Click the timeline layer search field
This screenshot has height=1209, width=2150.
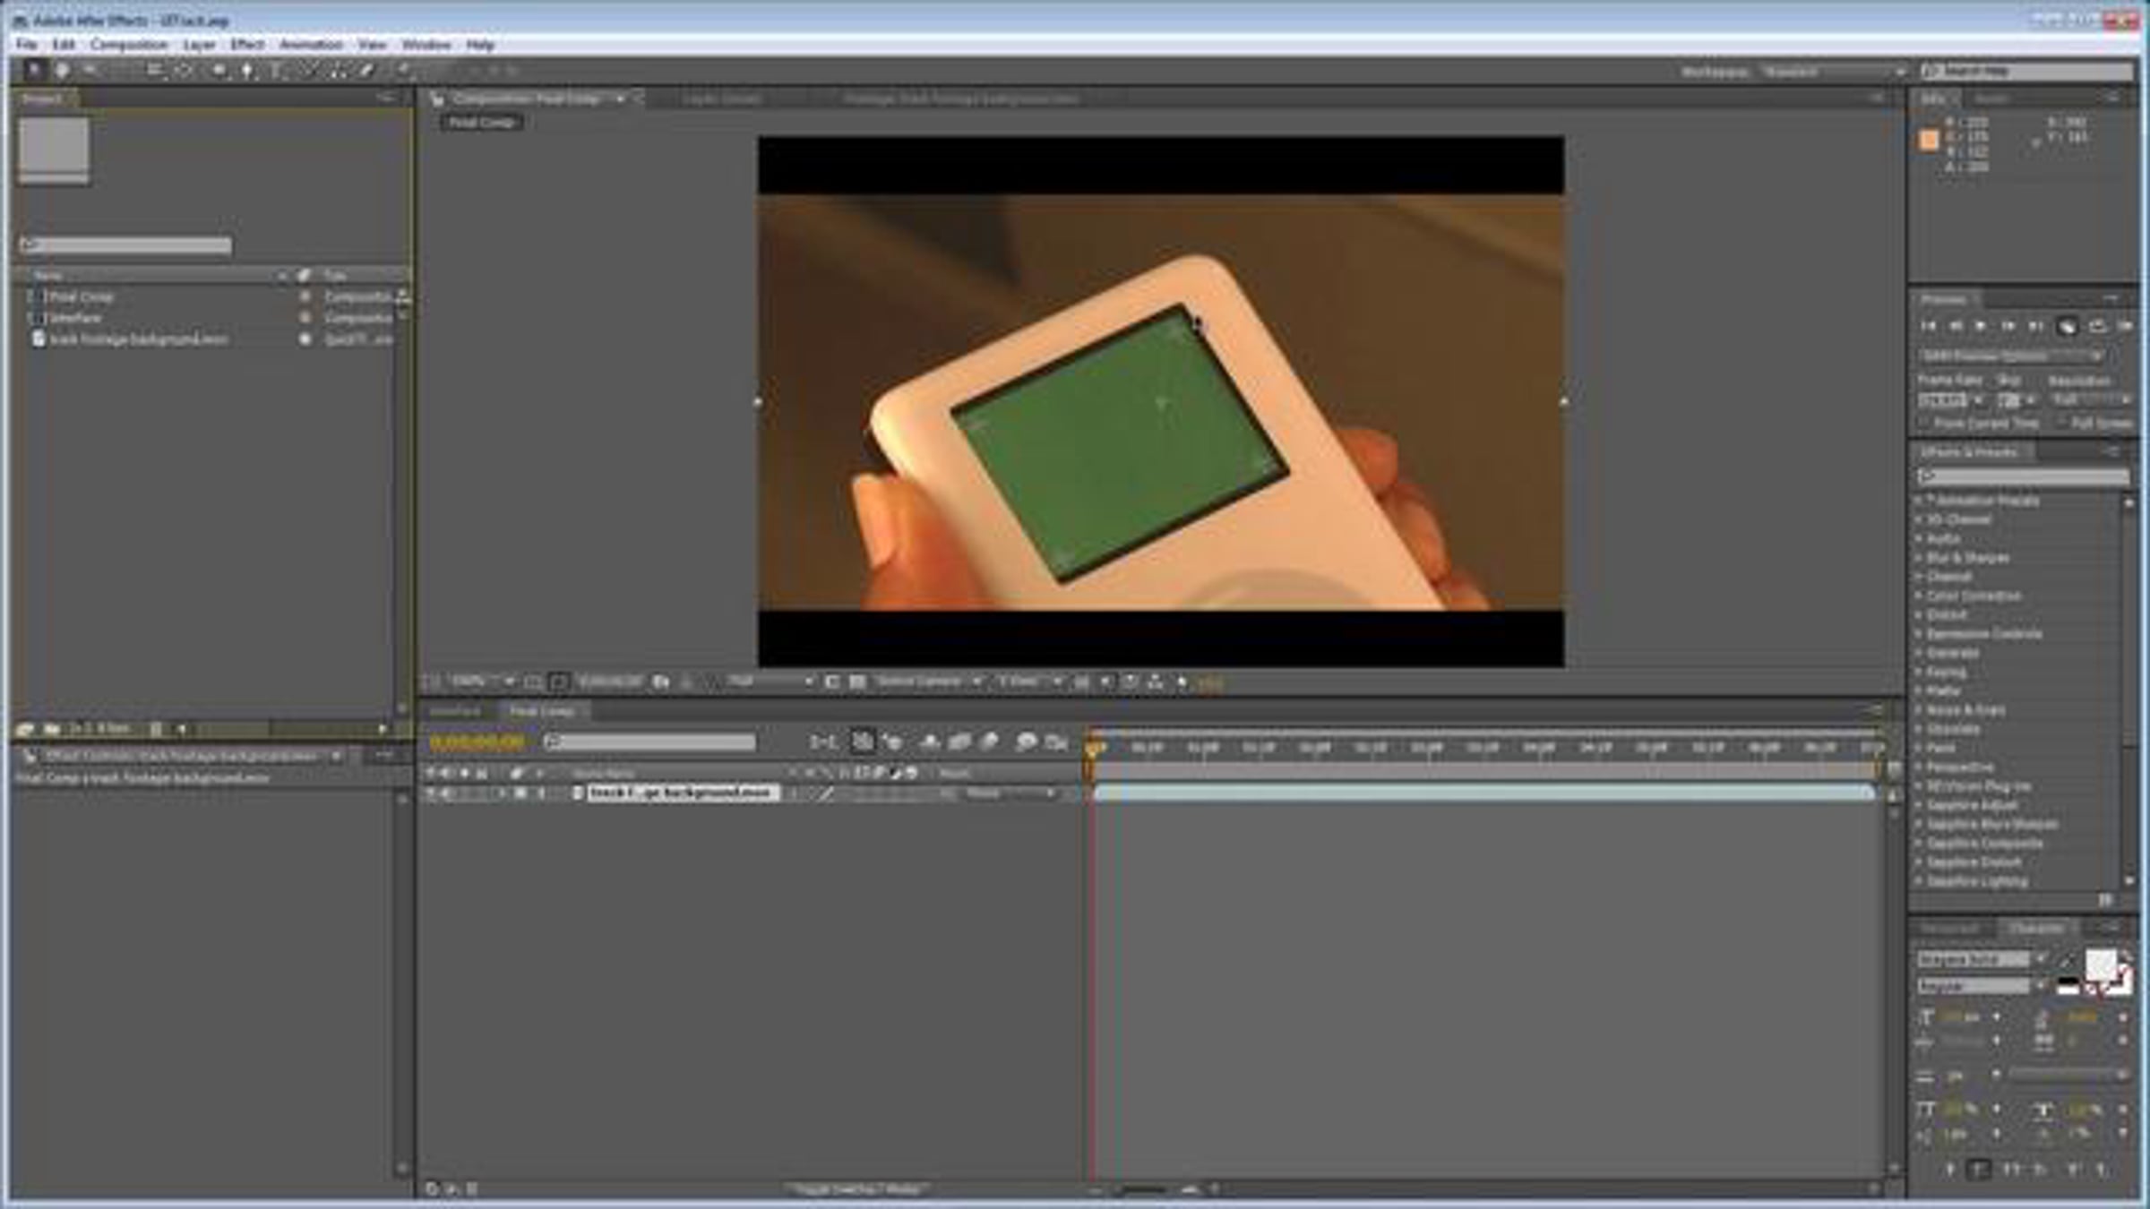650,742
